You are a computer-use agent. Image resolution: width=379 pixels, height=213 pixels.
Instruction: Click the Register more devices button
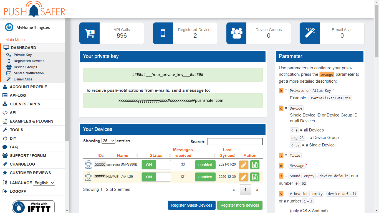tap(240, 205)
